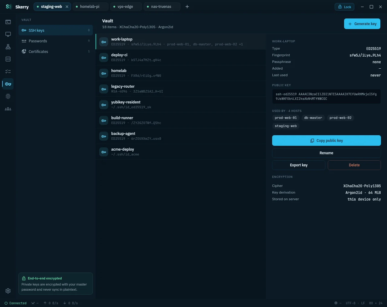The width and height of the screenshot is (387, 307).
Task: Click the public key text box
Action: pyautogui.click(x=327, y=96)
